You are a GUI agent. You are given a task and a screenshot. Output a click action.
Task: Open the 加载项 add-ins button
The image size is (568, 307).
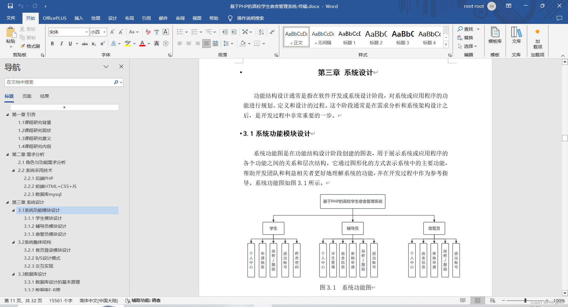pyautogui.click(x=538, y=38)
